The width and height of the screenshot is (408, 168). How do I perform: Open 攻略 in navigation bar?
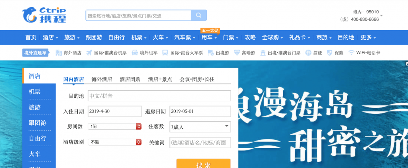[250, 37]
